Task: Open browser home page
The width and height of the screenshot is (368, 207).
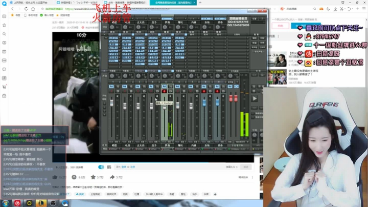Action: (33, 9)
